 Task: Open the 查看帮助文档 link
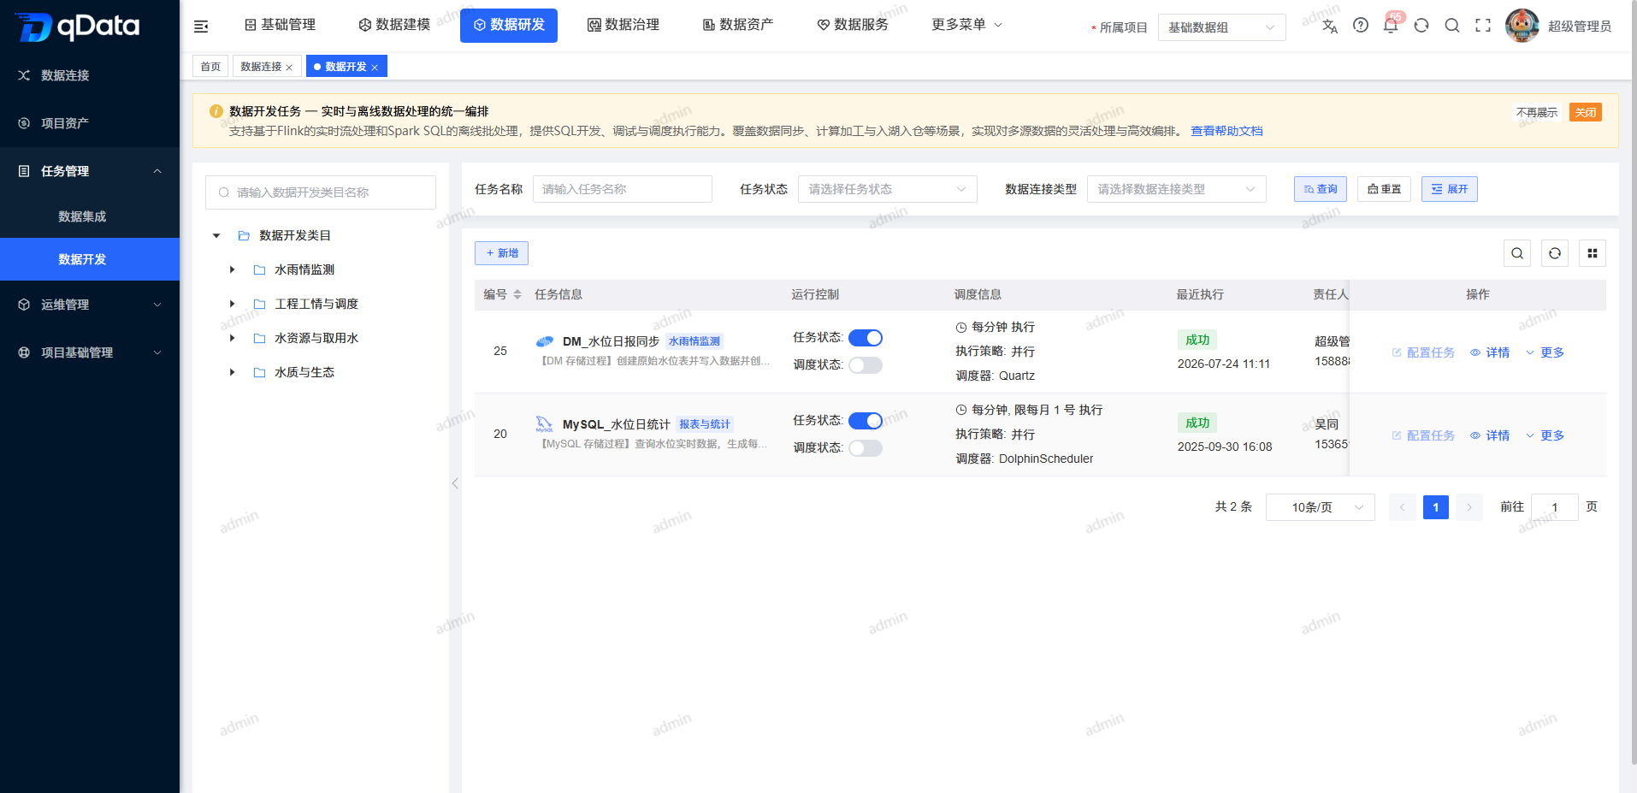pyautogui.click(x=1226, y=131)
